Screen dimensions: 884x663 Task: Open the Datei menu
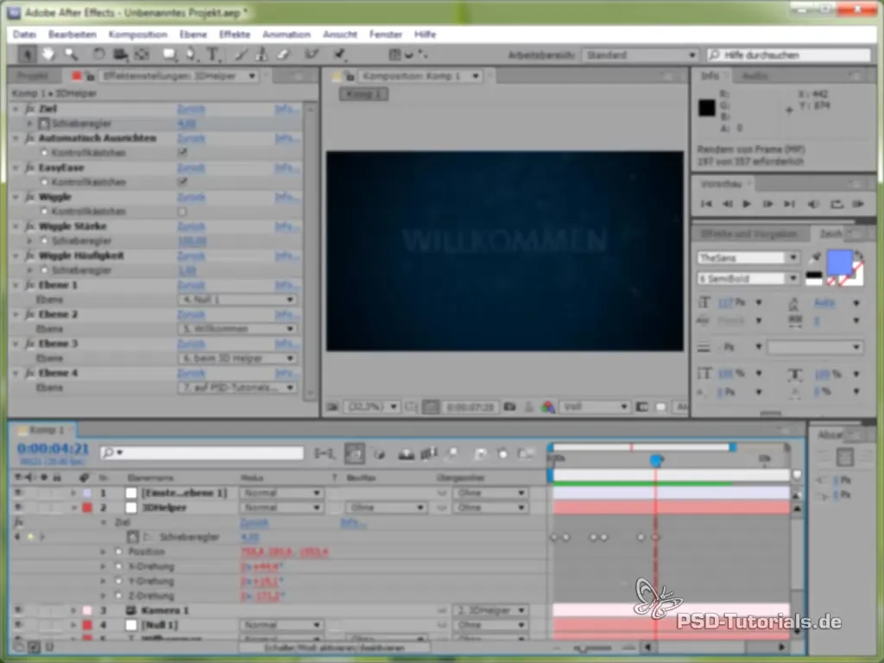[24, 35]
